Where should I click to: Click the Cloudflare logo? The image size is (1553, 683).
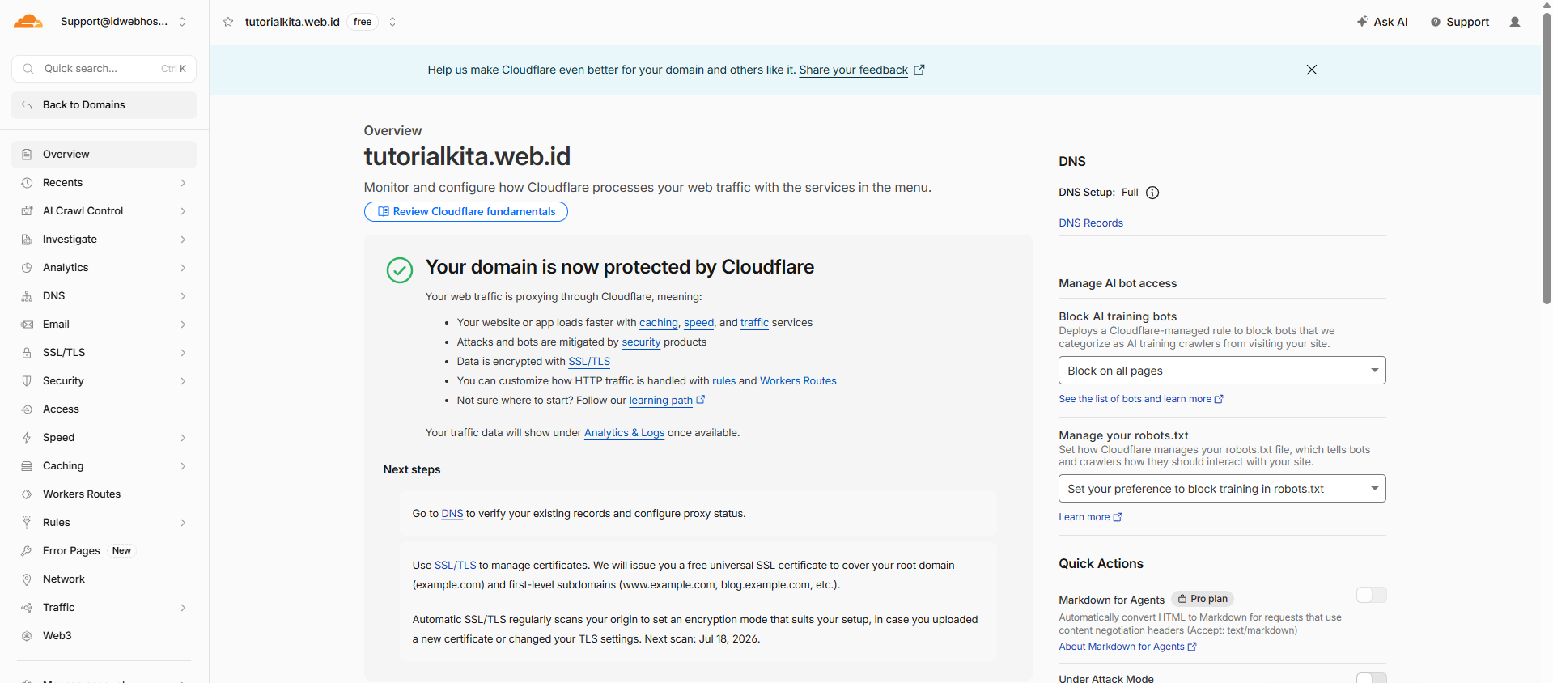point(28,22)
